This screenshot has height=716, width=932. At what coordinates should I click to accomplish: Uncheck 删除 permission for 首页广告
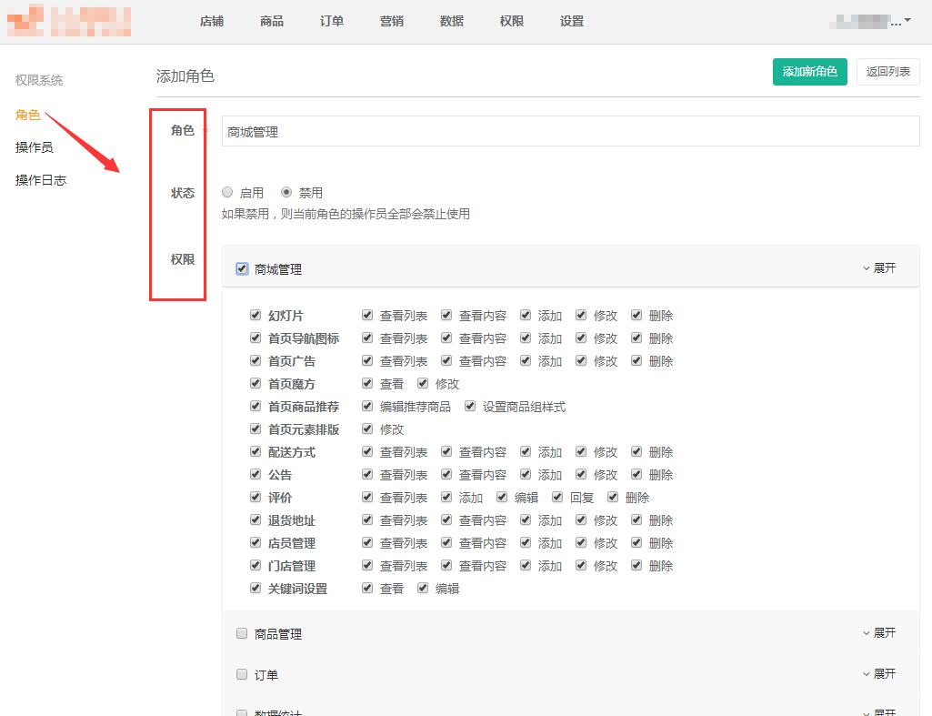pos(636,361)
